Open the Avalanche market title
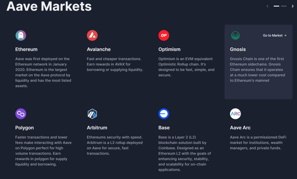This screenshot has height=179, width=297. [99, 49]
